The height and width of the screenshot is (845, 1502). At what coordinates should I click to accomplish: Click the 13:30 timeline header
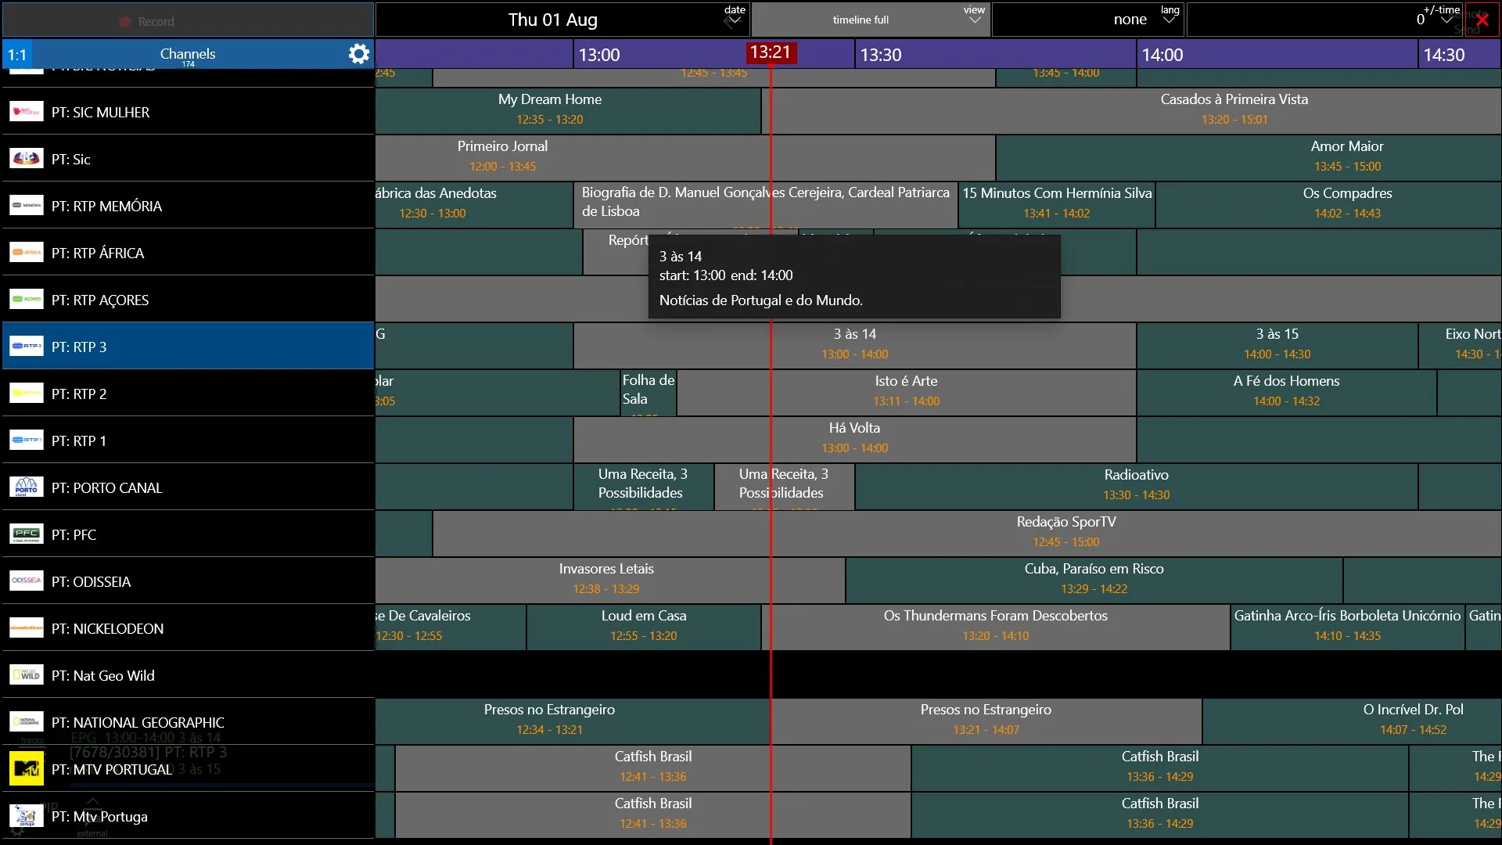[881, 55]
